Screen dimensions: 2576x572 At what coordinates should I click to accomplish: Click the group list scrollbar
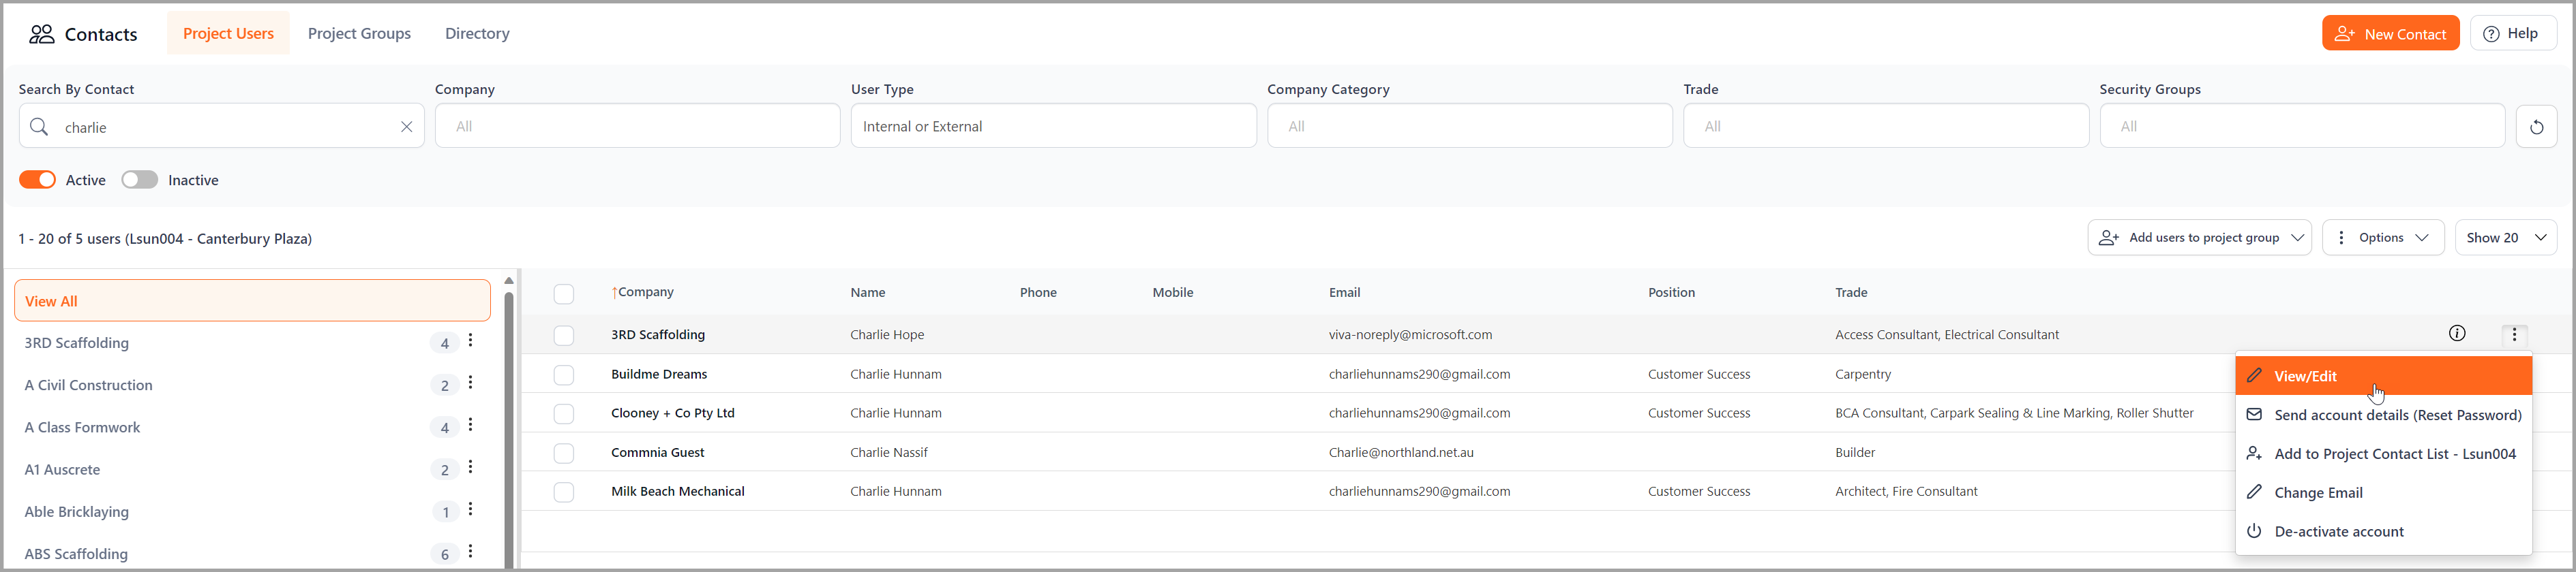pyautogui.click(x=509, y=429)
